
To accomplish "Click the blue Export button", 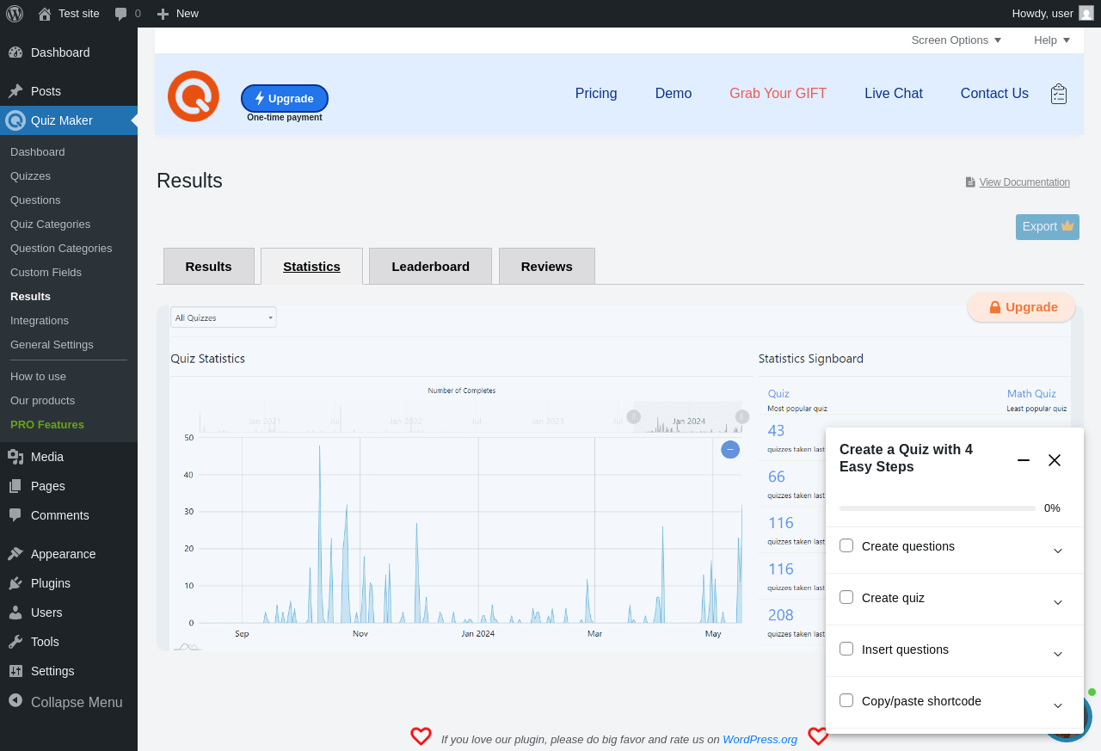I will click(x=1047, y=227).
